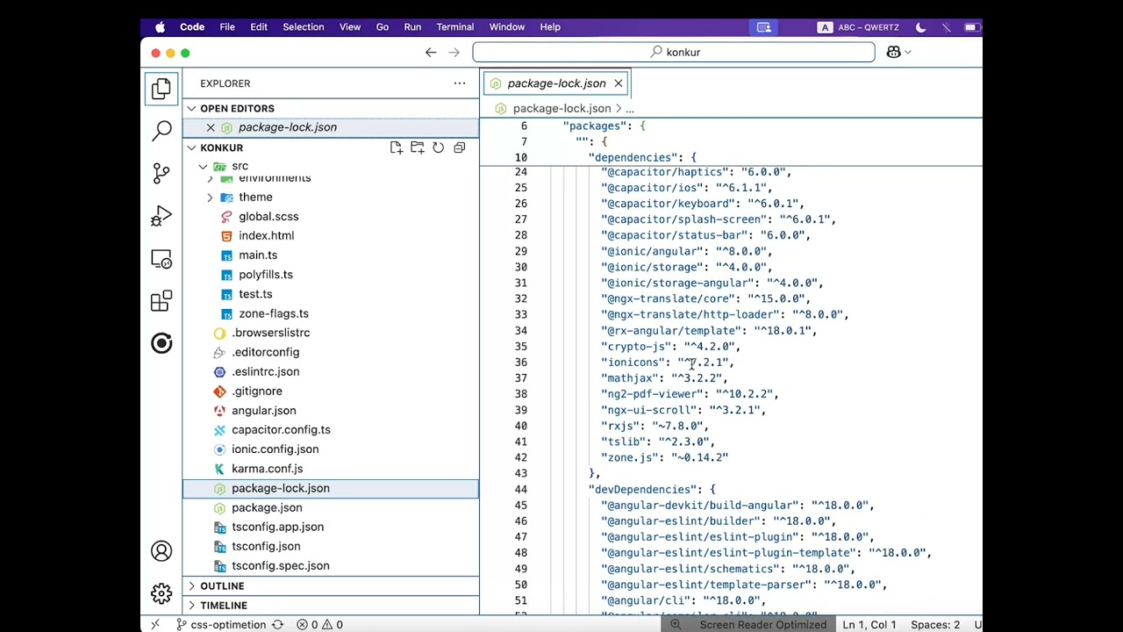Open the Accounts menu
Screen dimensions: 1123x632
click(x=161, y=551)
